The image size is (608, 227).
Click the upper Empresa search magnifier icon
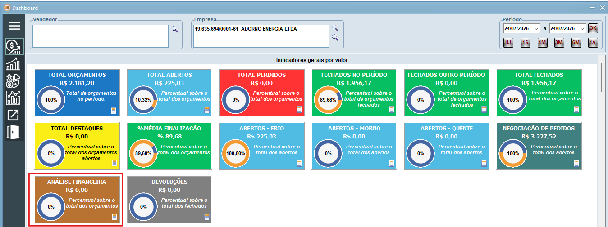coord(335,28)
